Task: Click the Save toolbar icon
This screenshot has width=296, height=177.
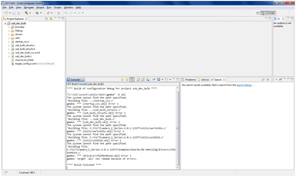Action: click(14, 13)
